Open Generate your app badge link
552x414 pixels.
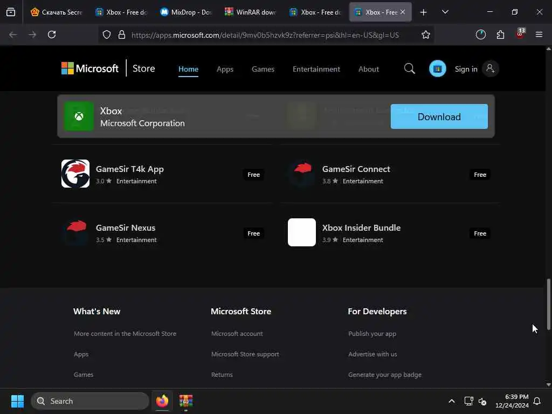(x=385, y=375)
